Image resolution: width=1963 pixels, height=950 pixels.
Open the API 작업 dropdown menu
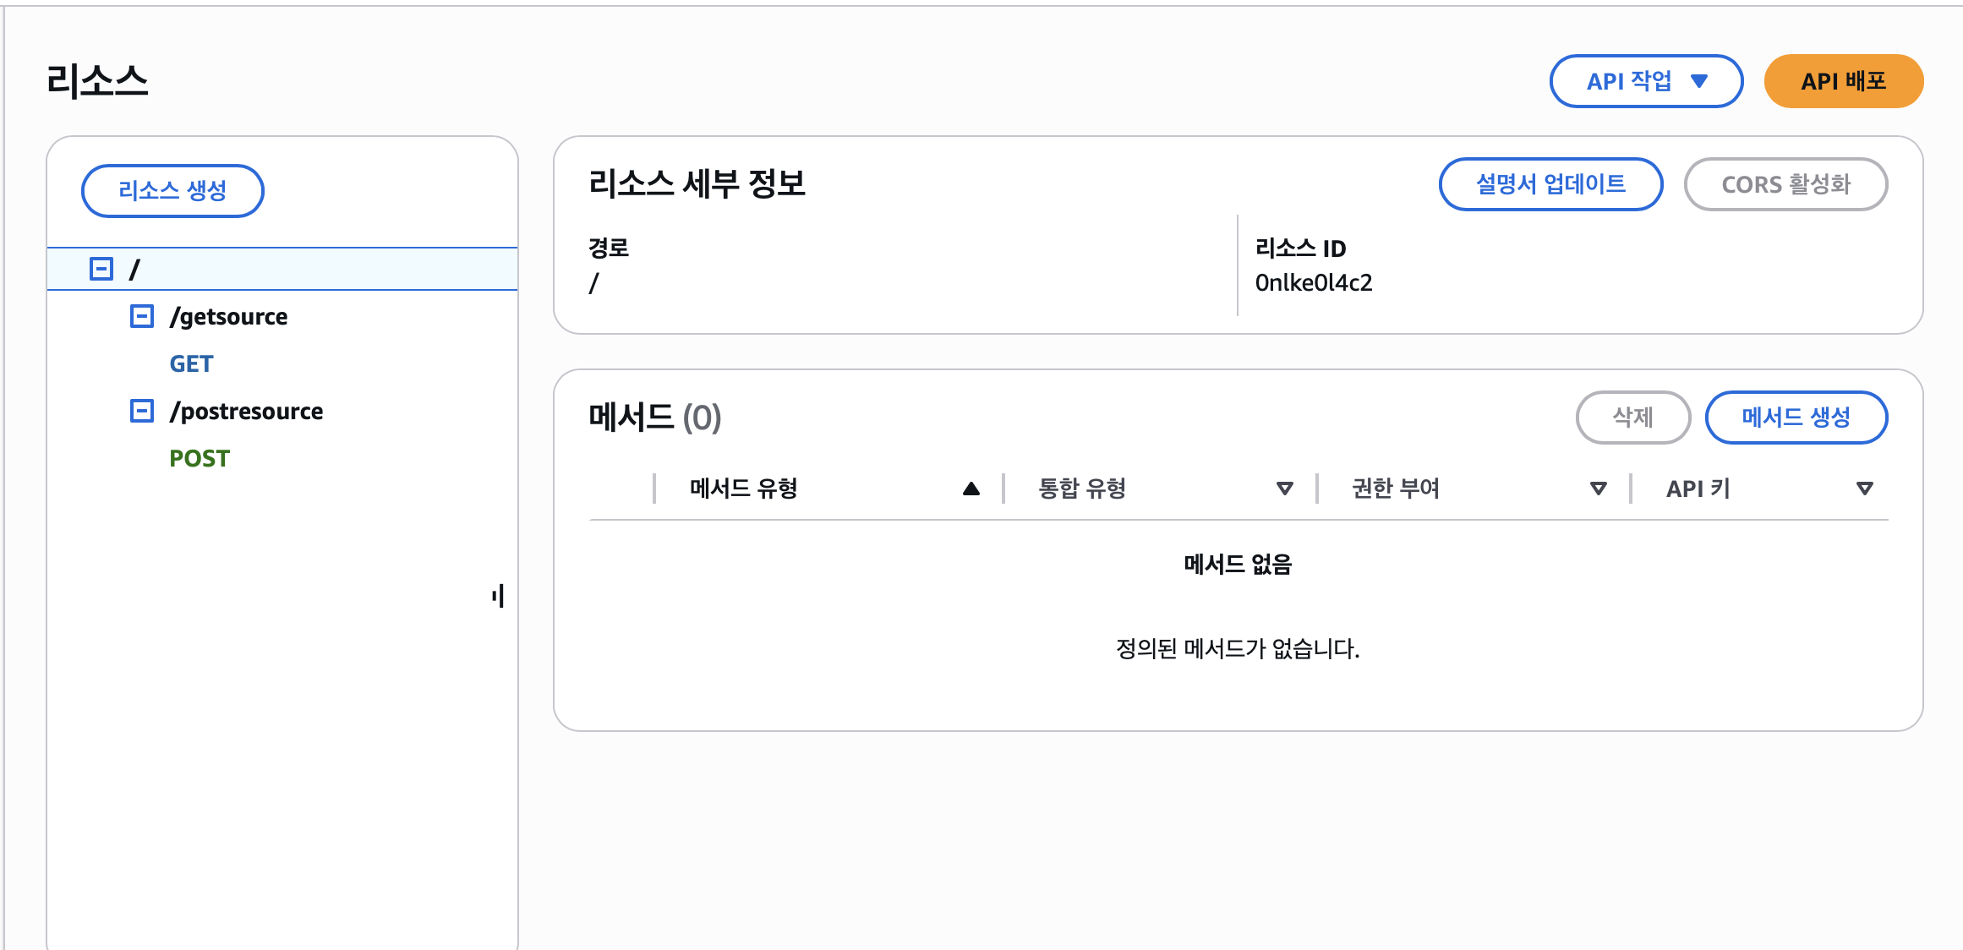[1645, 81]
